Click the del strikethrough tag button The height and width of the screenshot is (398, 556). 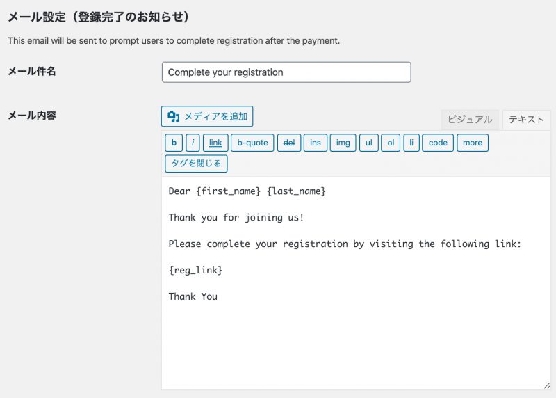[x=288, y=143]
